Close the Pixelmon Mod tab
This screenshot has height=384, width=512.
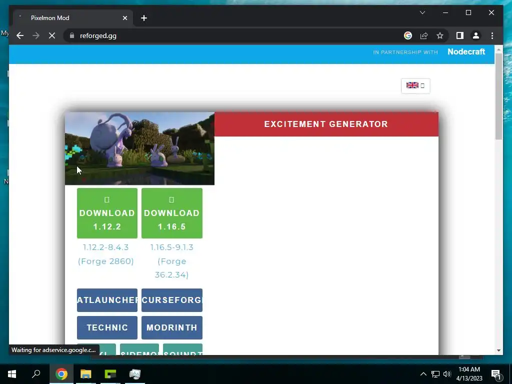click(124, 18)
